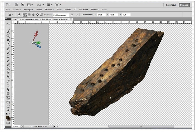Activate 3D slide object mode in options bar
This screenshot has height=132, width=196.
[x=37, y=15]
